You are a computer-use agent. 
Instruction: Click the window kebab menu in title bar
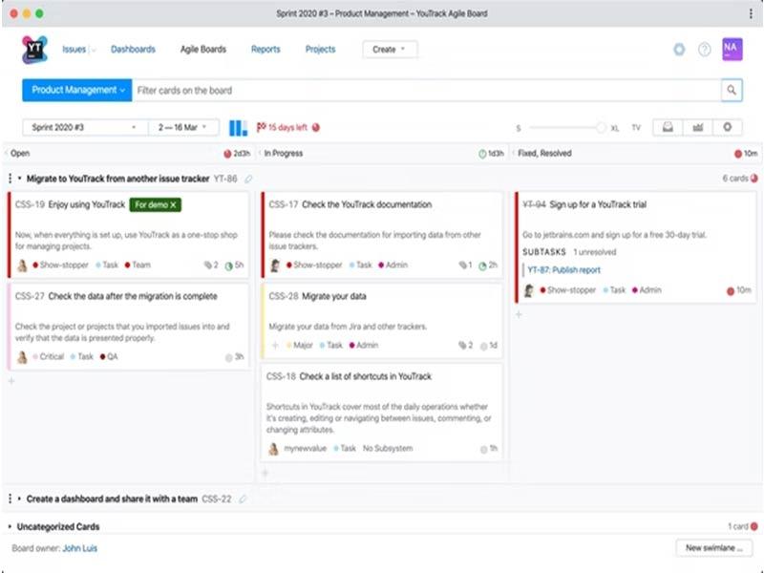point(751,13)
